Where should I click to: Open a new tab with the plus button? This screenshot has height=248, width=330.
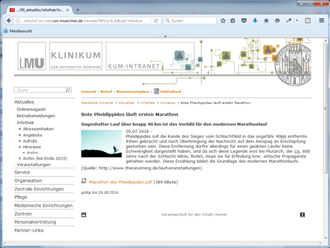(78, 10)
